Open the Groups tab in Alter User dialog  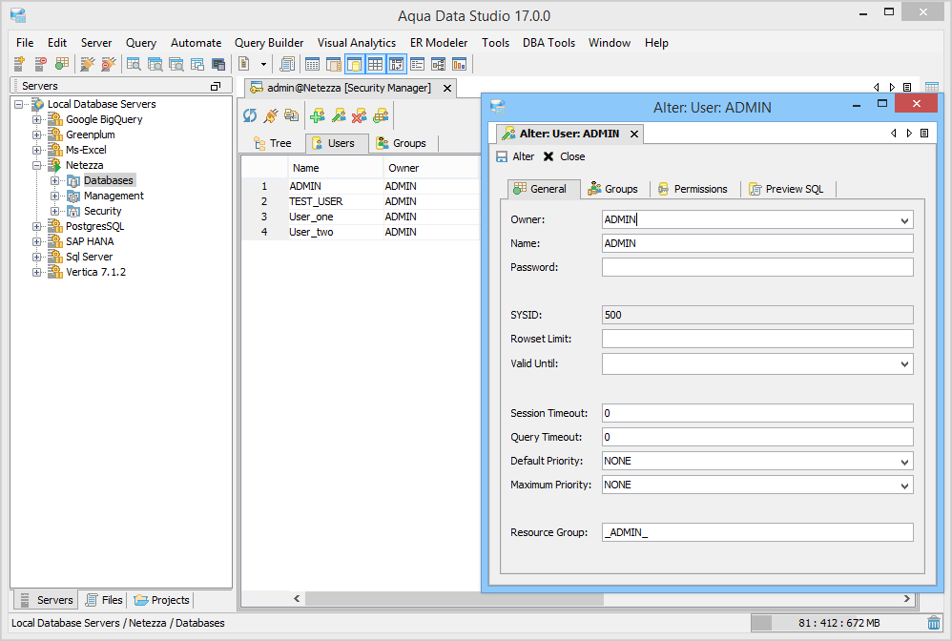point(613,189)
